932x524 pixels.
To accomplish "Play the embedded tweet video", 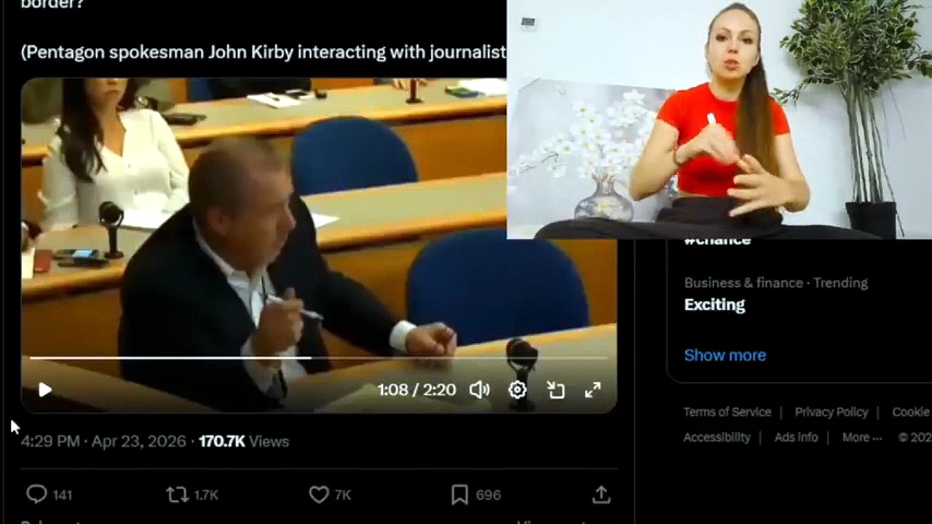I will coord(45,390).
